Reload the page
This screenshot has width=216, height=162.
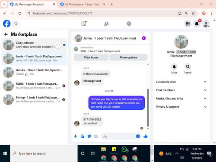(20, 13)
